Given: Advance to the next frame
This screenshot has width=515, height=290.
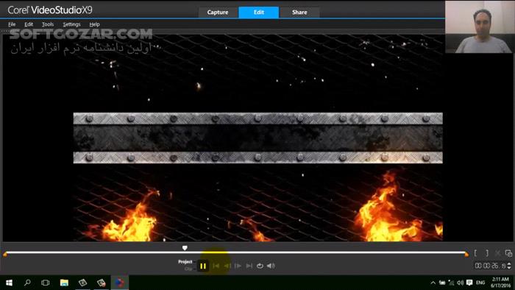Looking at the screenshot, I should 238,266.
